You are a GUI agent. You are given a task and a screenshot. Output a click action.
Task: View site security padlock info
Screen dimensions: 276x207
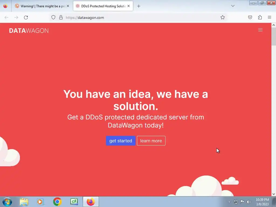coord(61,17)
